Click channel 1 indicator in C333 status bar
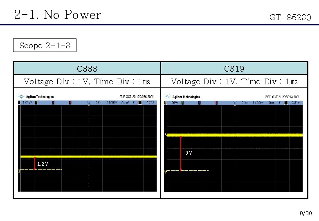Viewport: 319px width, 221px height. click(19, 103)
